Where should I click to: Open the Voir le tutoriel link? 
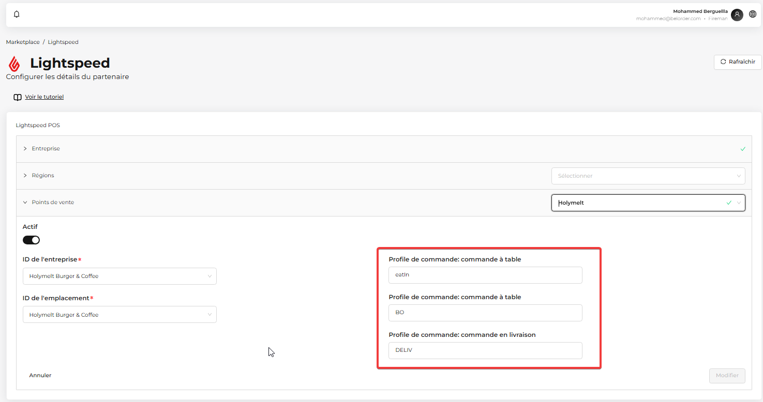pos(44,97)
